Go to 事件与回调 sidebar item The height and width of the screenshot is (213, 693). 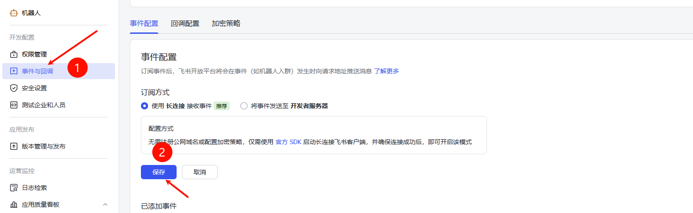point(58,71)
